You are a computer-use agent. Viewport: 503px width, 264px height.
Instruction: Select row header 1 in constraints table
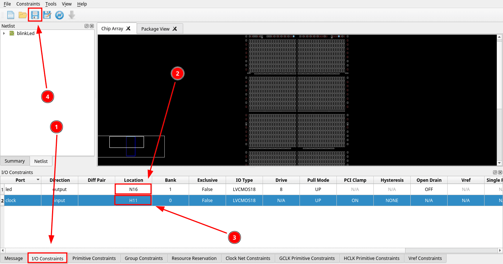click(x=2, y=189)
